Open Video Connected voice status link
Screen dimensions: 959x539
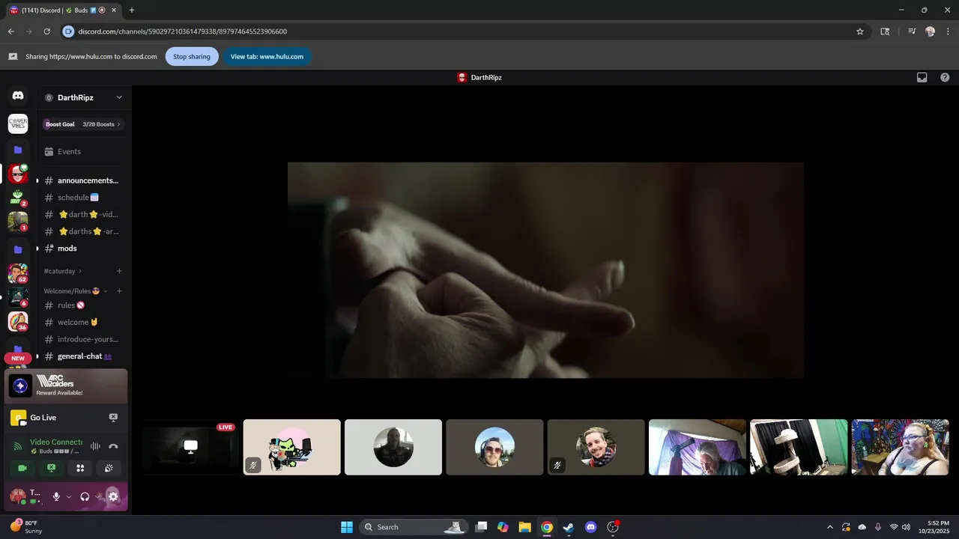click(x=56, y=442)
